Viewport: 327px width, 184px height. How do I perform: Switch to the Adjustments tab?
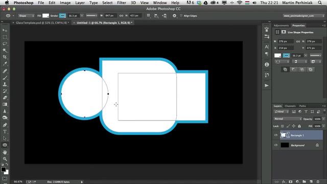click(281, 26)
